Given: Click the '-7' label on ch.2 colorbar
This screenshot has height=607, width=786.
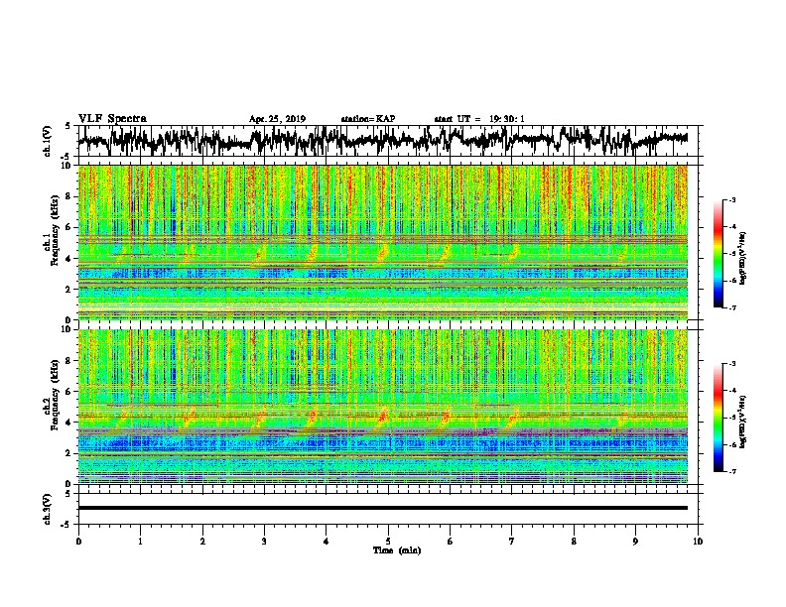Looking at the screenshot, I should pyautogui.click(x=732, y=471).
